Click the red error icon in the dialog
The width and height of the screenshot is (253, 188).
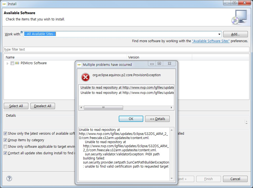pyautogui.click(x=85, y=77)
